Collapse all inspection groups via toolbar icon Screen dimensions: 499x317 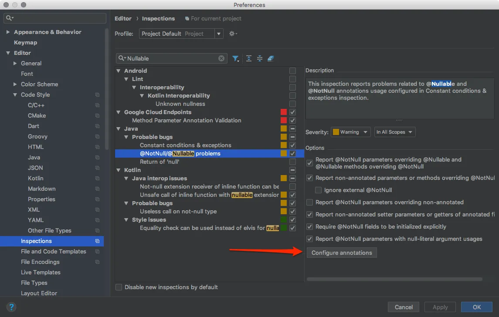coord(259,58)
